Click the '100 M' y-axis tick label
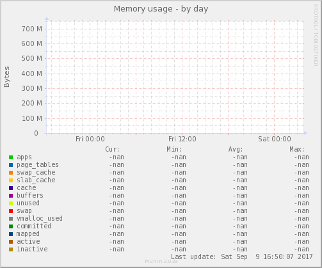 (x=32, y=118)
